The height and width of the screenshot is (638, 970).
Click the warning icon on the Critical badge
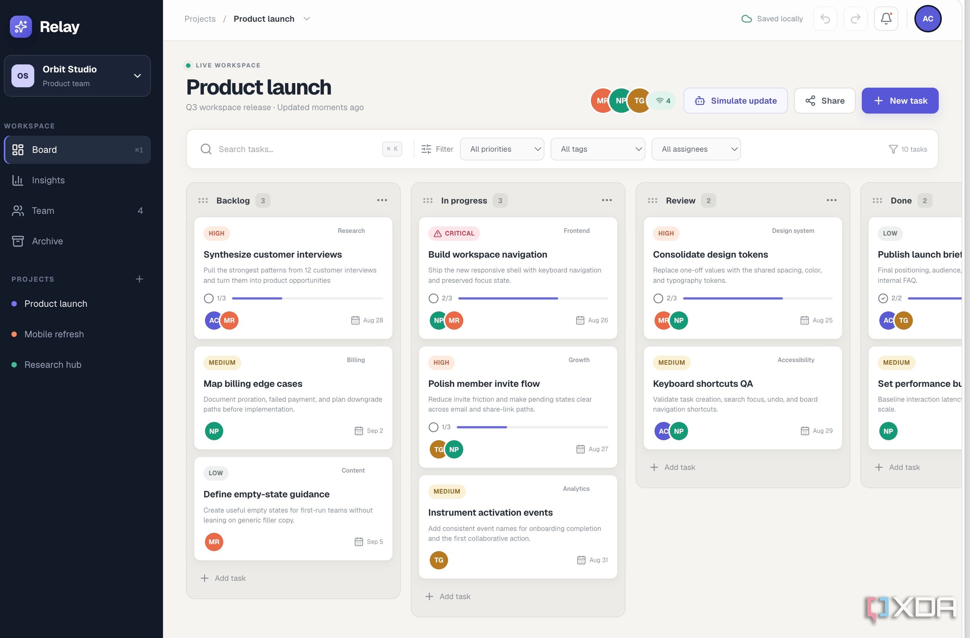tap(438, 234)
